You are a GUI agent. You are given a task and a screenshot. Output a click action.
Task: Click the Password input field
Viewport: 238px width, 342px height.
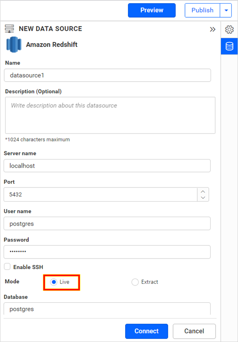pos(107,252)
